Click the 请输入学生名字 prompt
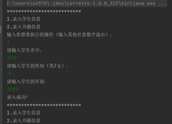The width and height of the screenshot is (172, 124). click(24, 50)
